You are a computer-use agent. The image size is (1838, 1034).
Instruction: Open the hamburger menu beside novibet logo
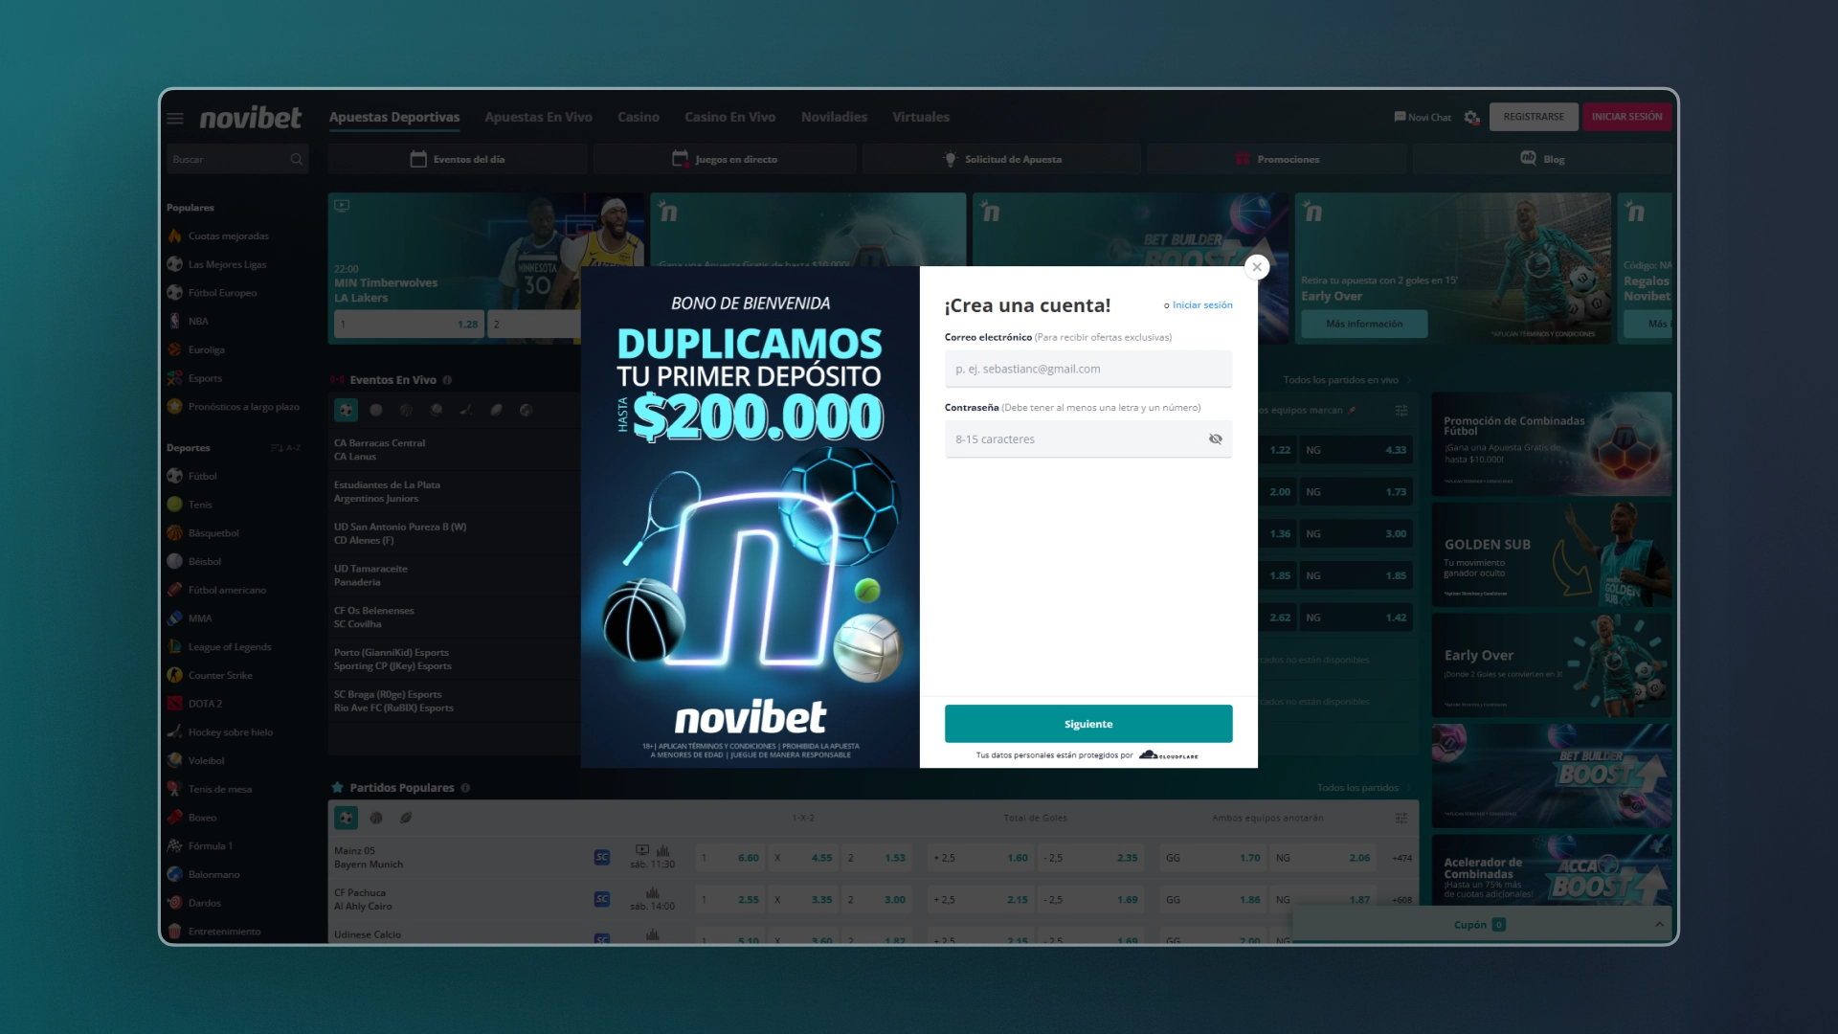tap(174, 118)
